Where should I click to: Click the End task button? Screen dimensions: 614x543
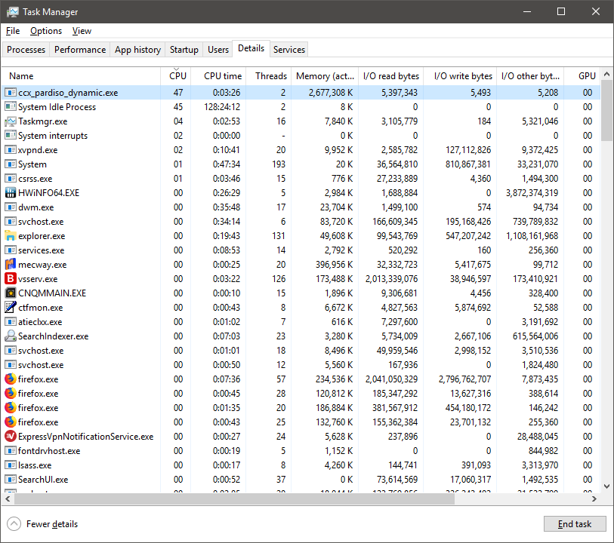coord(575,524)
